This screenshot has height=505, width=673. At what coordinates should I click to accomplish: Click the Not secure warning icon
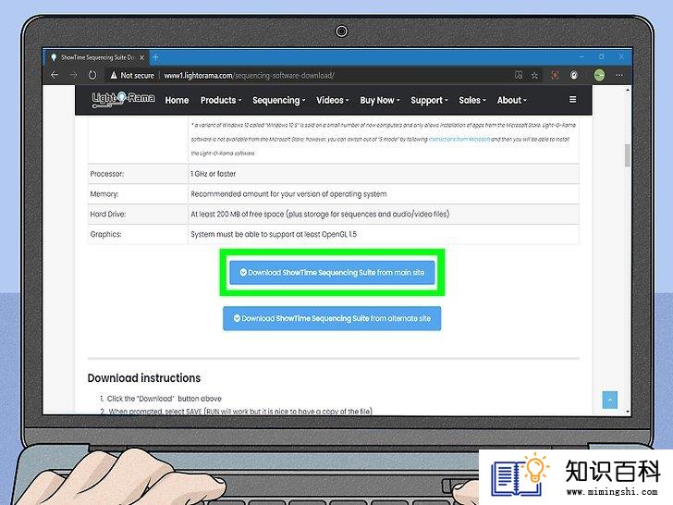[x=114, y=75]
